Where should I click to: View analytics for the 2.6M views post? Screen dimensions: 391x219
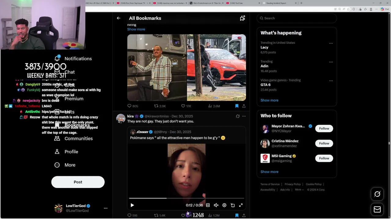[x=214, y=106]
